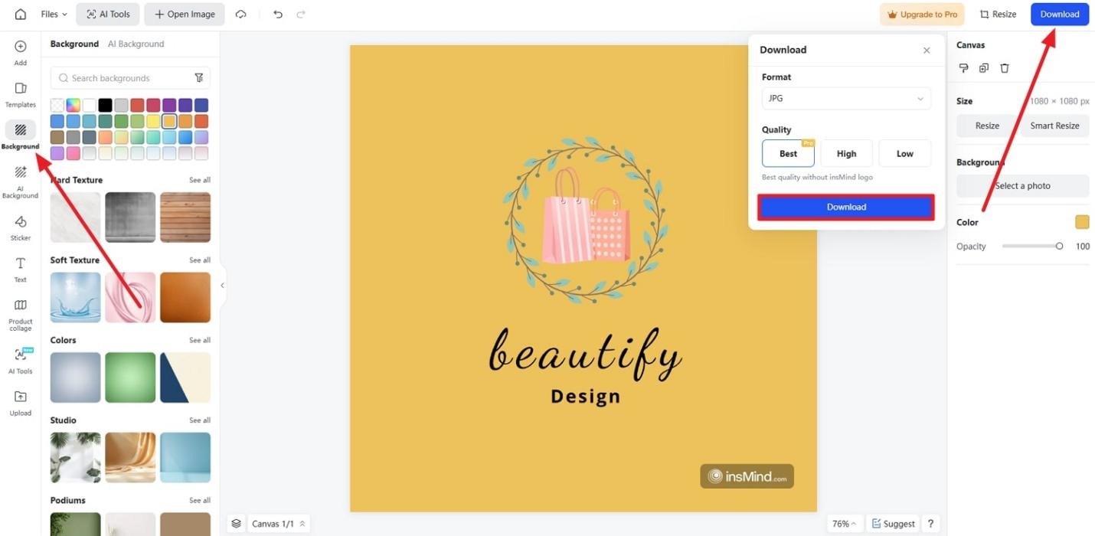
Task: See all Colors backgrounds
Action: [200, 340]
